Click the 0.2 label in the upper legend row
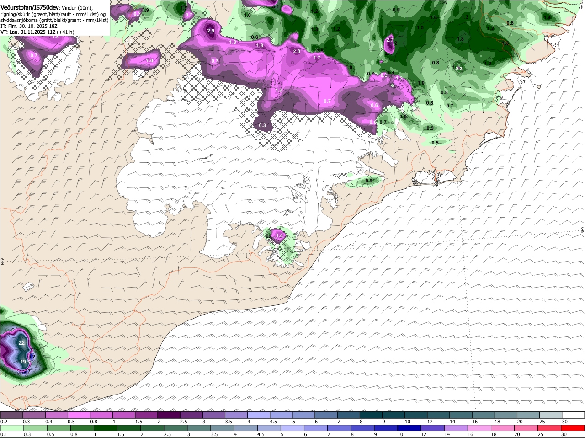Viewport: 585px width, 438px height. tap(4, 422)
